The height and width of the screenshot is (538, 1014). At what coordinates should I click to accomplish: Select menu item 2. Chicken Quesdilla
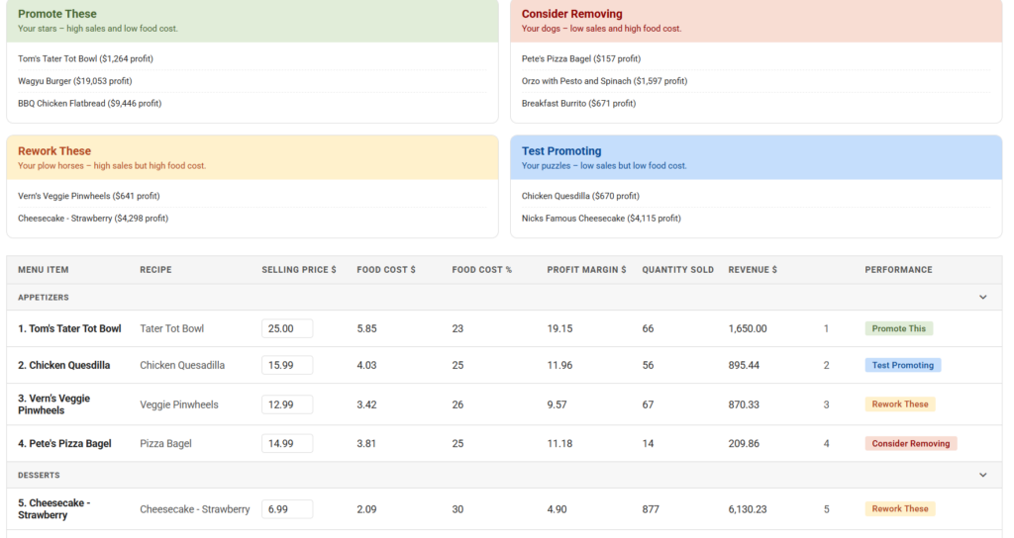[64, 365]
